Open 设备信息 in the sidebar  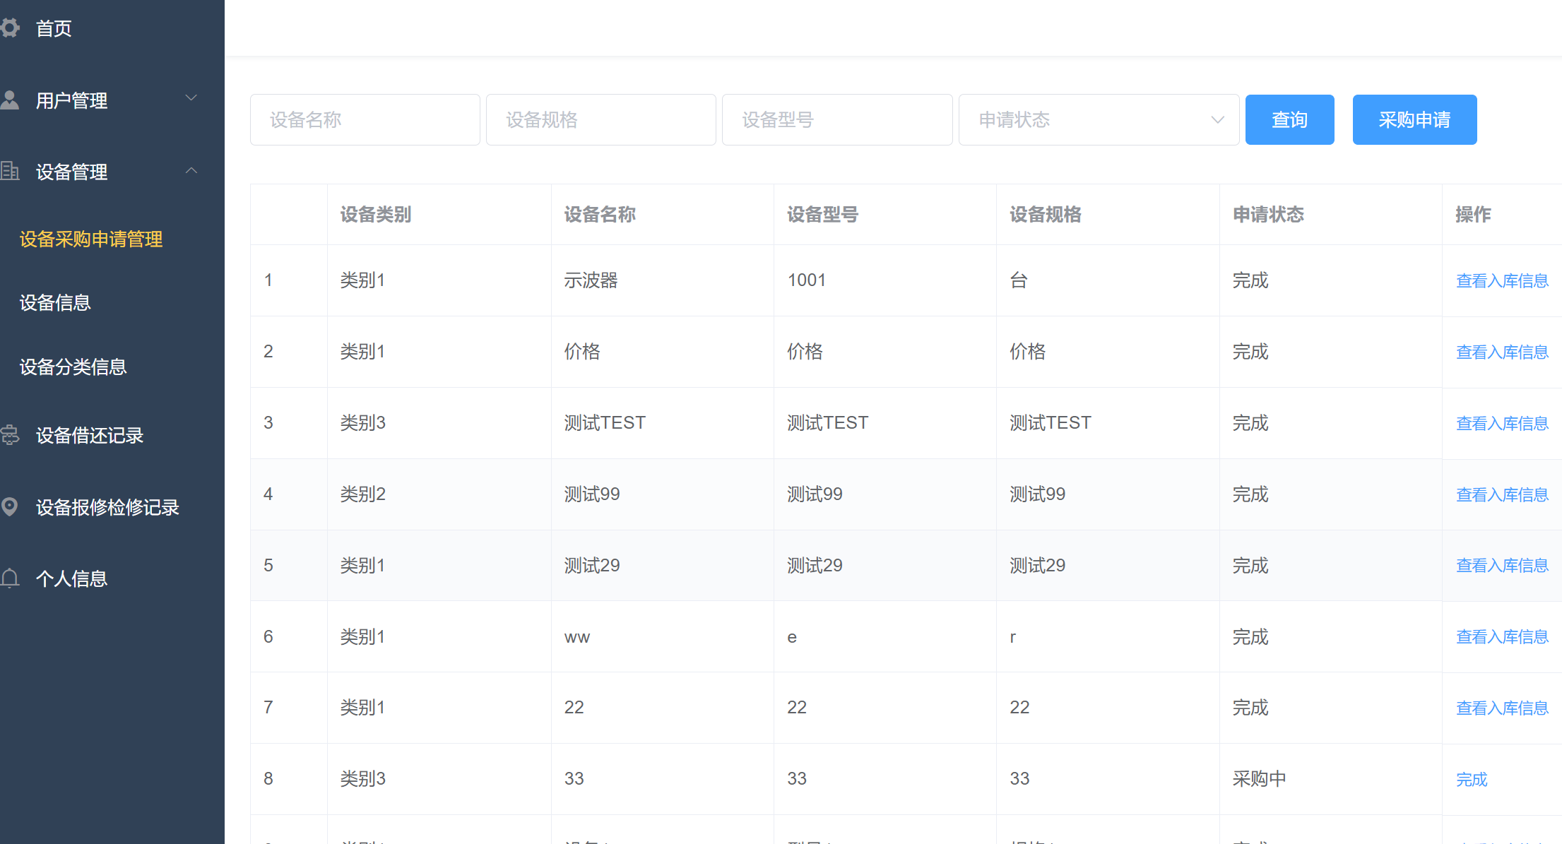(x=55, y=302)
